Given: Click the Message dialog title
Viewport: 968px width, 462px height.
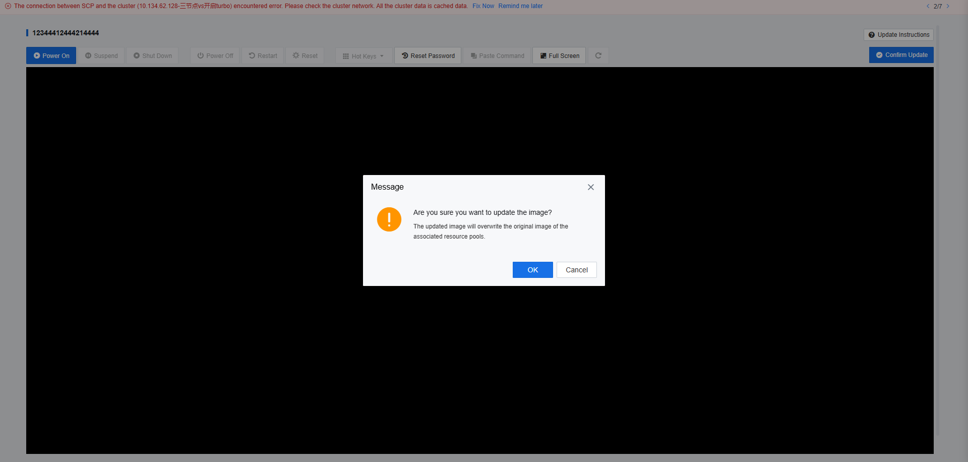Looking at the screenshot, I should point(387,187).
